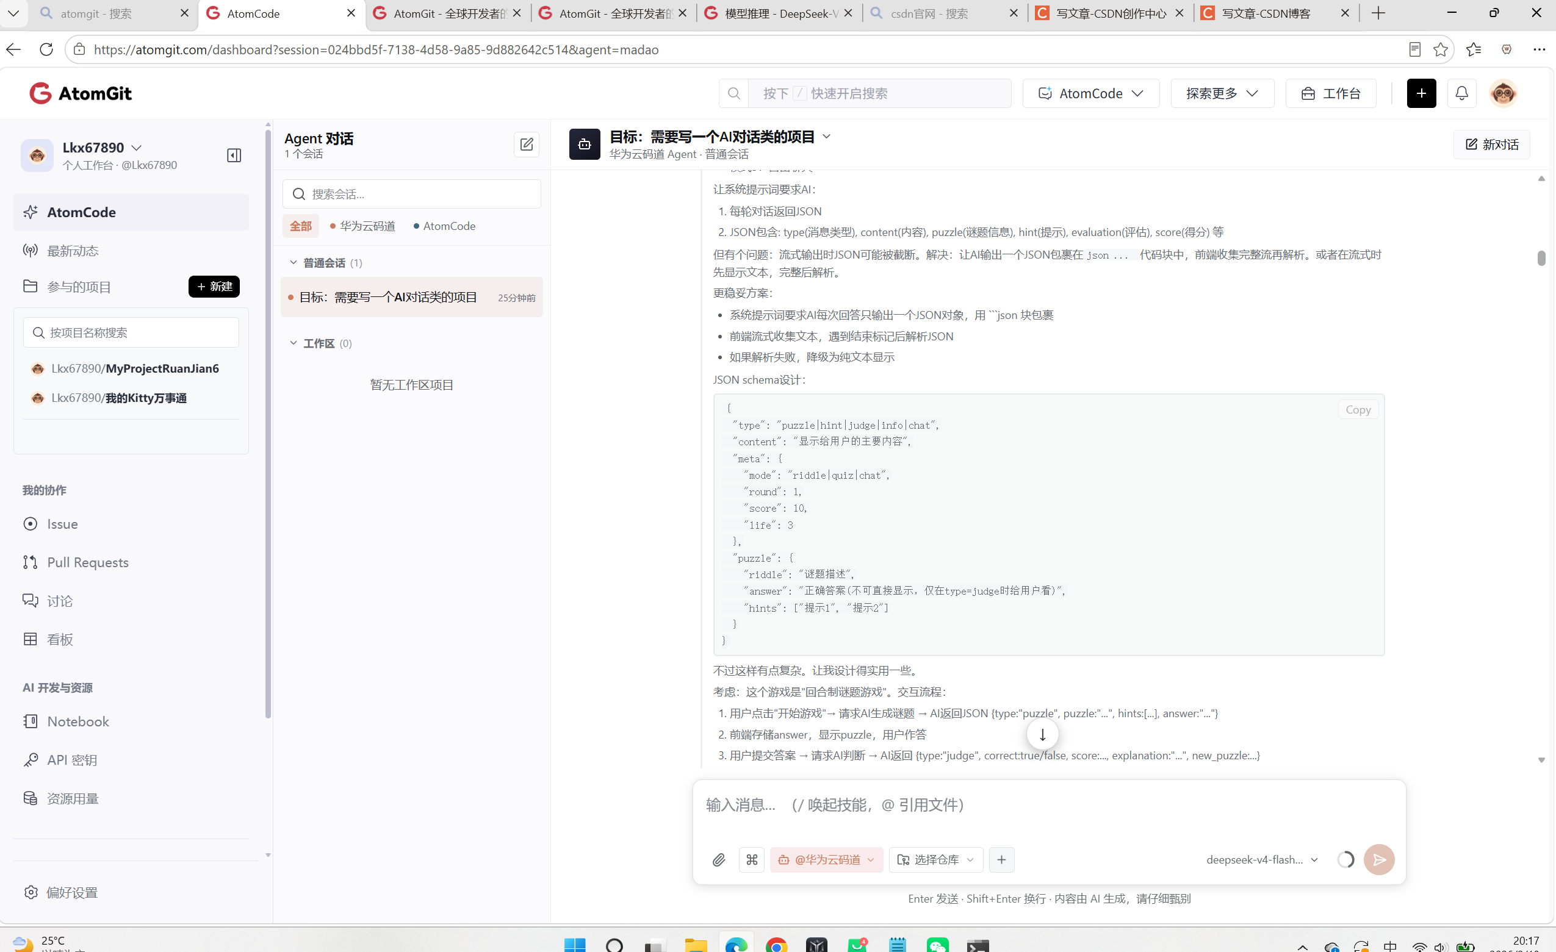
Task: Open the AtomCode dropdown in the top bar
Action: (x=1090, y=93)
